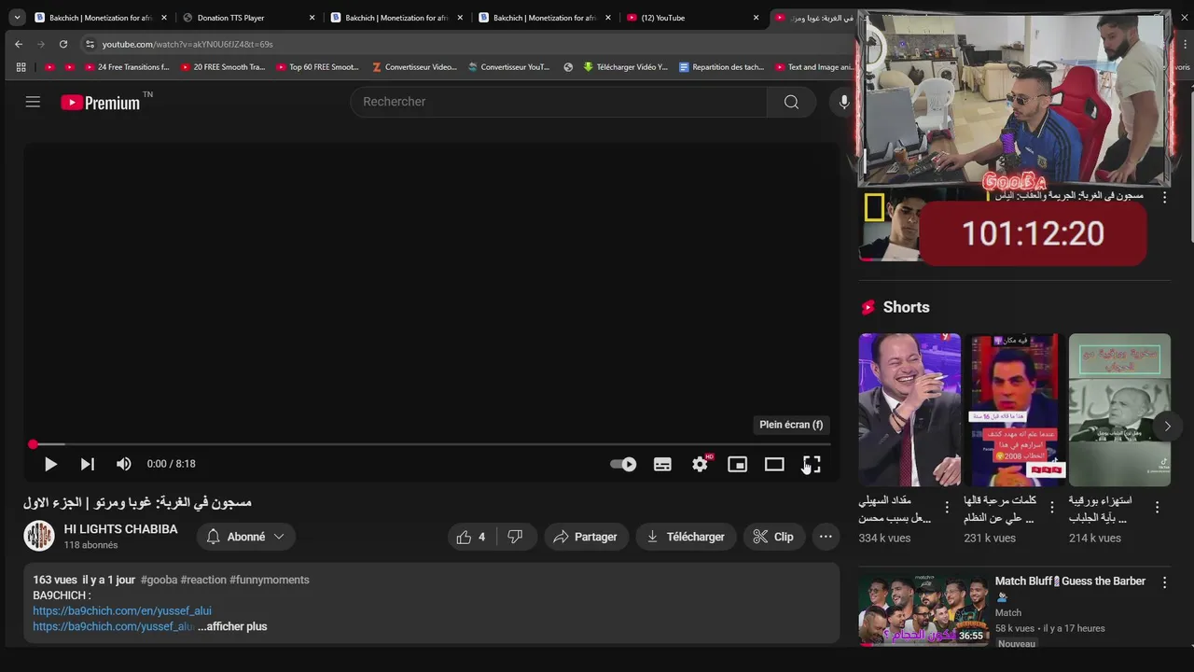Open the Partager share dialog

pos(586,537)
